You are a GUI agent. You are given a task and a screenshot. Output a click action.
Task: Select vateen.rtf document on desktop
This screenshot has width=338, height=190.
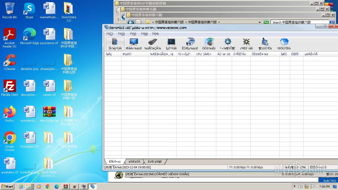pos(49,88)
